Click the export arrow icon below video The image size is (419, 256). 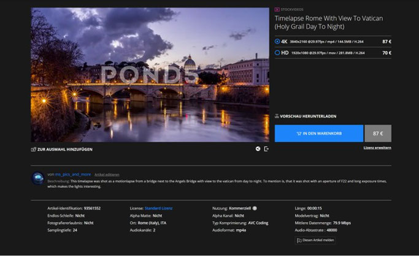click(x=266, y=149)
